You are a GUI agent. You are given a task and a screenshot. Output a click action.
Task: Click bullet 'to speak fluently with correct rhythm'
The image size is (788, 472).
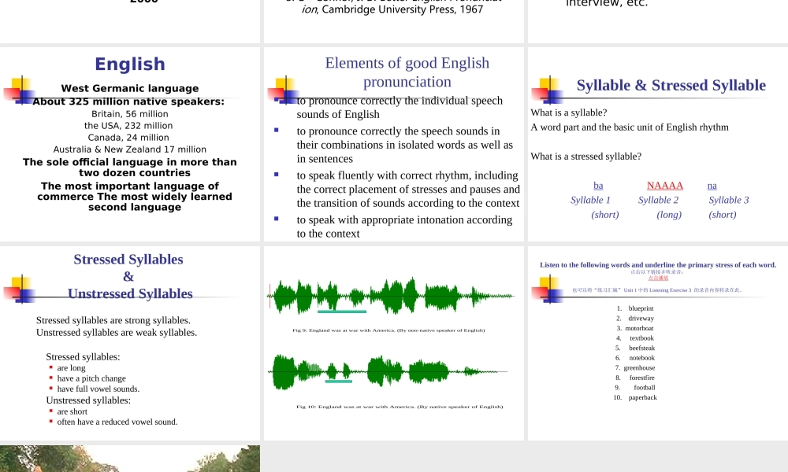coord(408,189)
